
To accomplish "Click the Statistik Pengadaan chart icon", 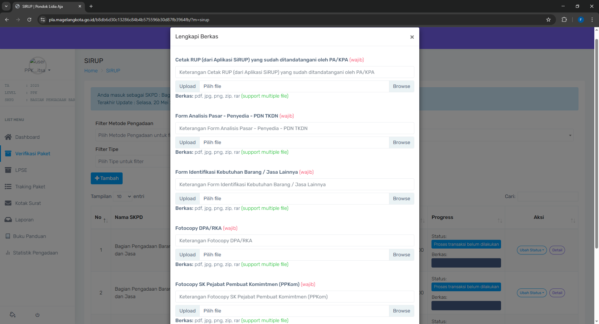I will [8, 253].
